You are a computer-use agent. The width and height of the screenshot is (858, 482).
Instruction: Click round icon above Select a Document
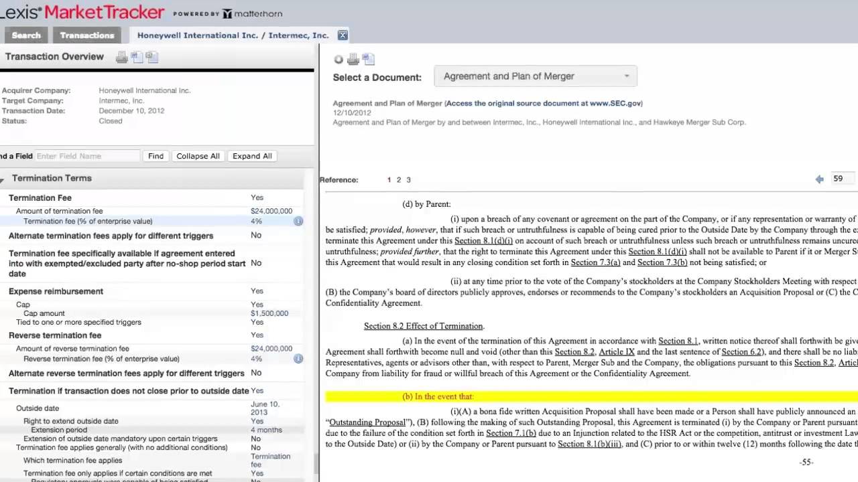coord(339,60)
